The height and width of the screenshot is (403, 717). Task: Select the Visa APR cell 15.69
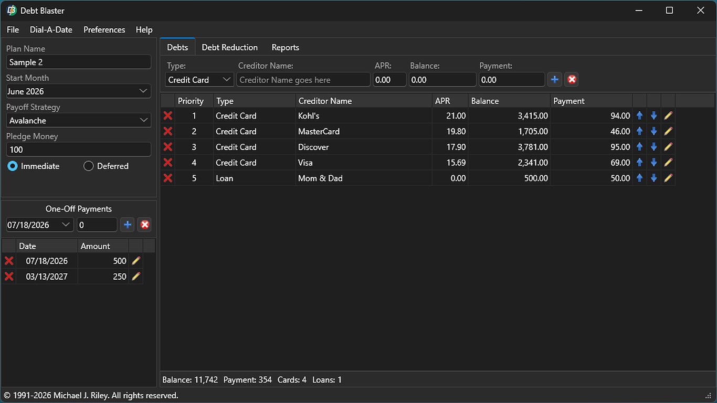[x=450, y=163]
